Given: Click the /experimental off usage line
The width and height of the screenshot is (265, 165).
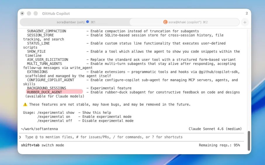Looking at the screenshot, I should pos(85,121).
